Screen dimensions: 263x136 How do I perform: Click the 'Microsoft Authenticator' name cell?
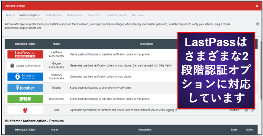[x=56, y=76]
